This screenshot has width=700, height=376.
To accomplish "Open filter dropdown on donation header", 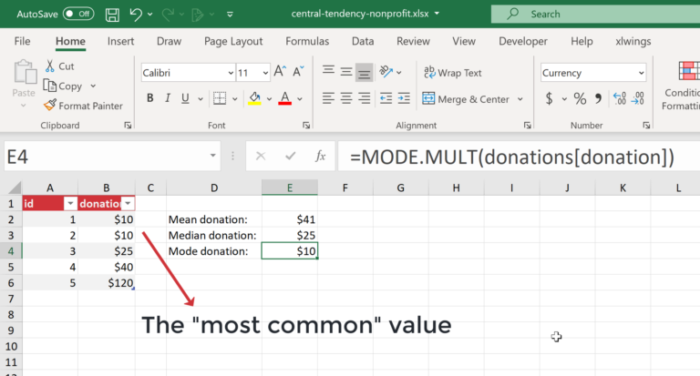I will [x=128, y=205].
